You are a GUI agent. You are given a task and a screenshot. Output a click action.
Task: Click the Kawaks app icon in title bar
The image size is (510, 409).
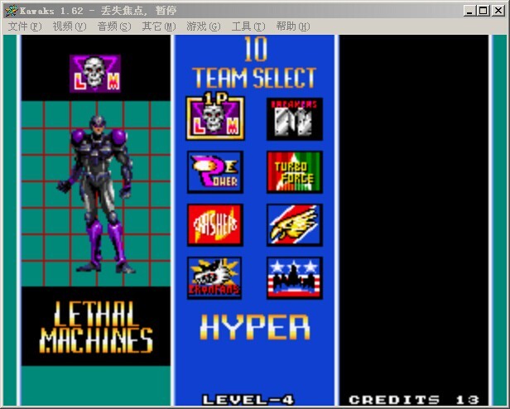[11, 11]
